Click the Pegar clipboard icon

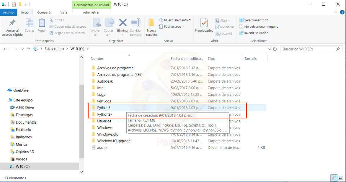click(42, 23)
